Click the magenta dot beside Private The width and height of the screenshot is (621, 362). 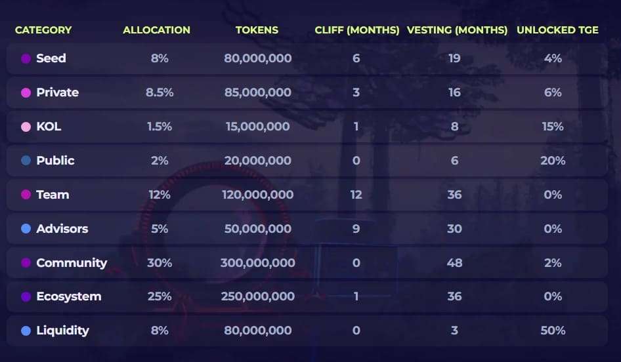(x=26, y=92)
